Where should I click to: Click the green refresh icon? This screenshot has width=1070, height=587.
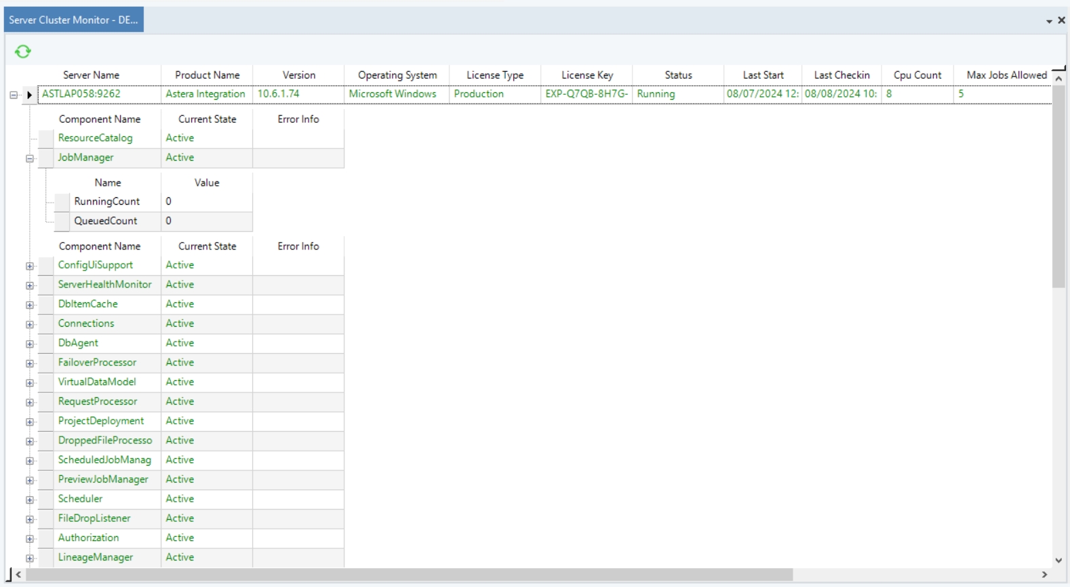pyautogui.click(x=23, y=52)
